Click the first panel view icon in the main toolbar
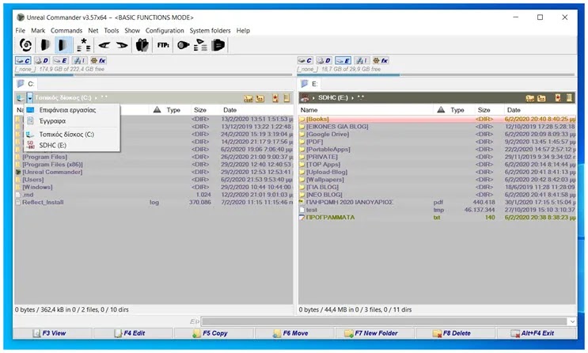This screenshot has height=353, width=588. [45, 45]
